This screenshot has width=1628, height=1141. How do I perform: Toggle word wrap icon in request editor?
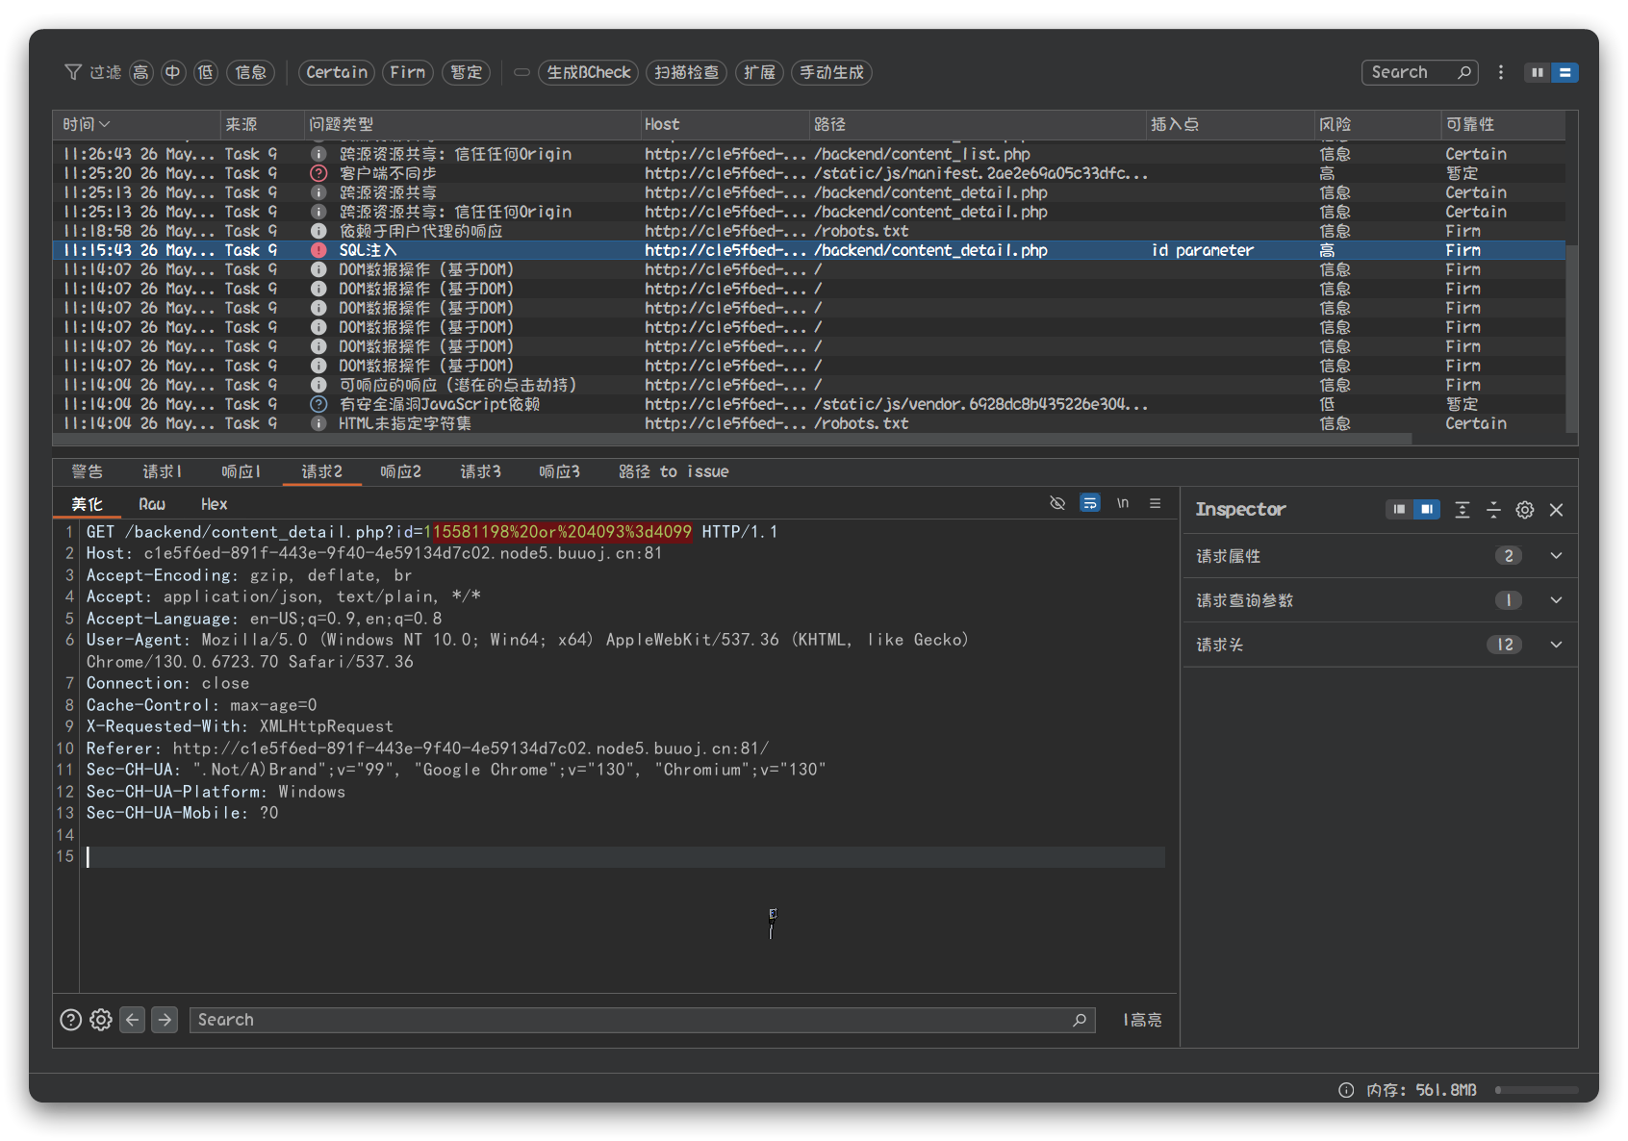point(1089,503)
